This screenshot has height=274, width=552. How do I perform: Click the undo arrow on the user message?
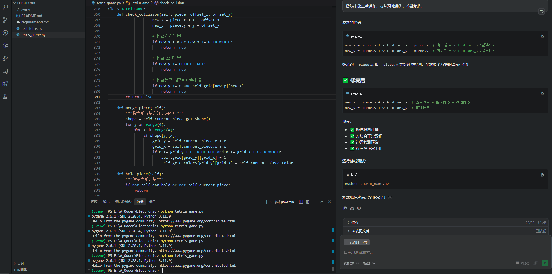point(541,12)
